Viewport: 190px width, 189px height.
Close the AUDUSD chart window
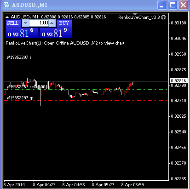184,5
